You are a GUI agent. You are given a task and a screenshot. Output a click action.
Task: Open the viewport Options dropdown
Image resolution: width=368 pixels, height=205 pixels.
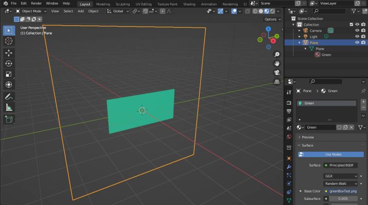click(x=272, y=19)
